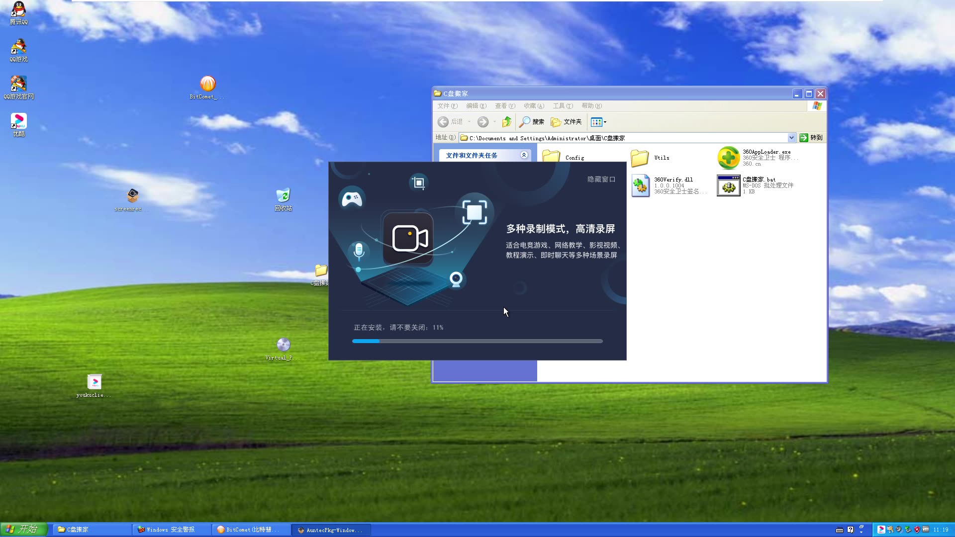Click the Up folder toolbar icon
Image resolution: width=955 pixels, height=537 pixels.
click(506, 122)
